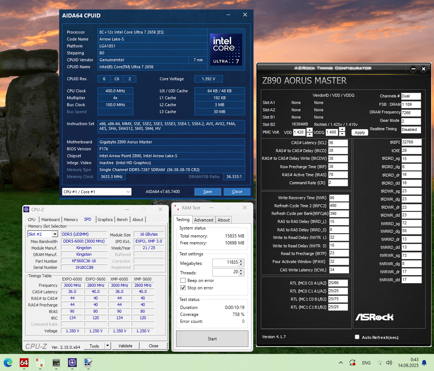Click the Close button in CPU-Z
434x371 pixels.
[x=153, y=346]
